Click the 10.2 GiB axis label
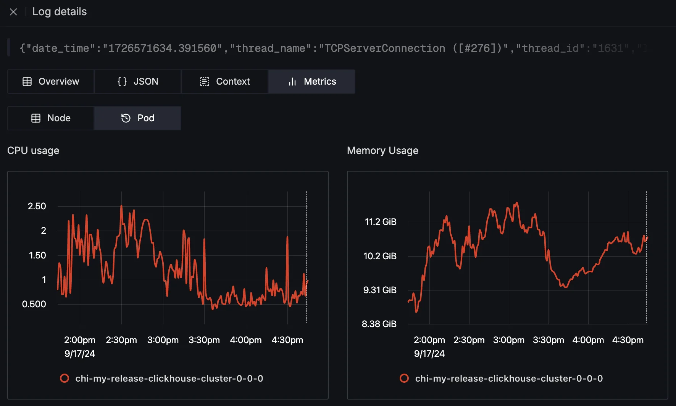Image resolution: width=676 pixels, height=406 pixels. [x=380, y=256]
